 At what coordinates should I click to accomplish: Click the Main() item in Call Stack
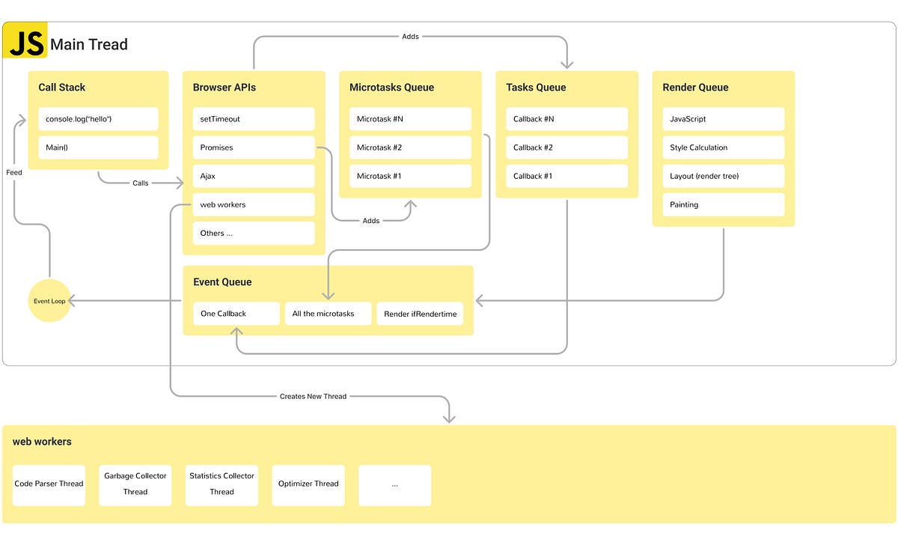coord(98,147)
